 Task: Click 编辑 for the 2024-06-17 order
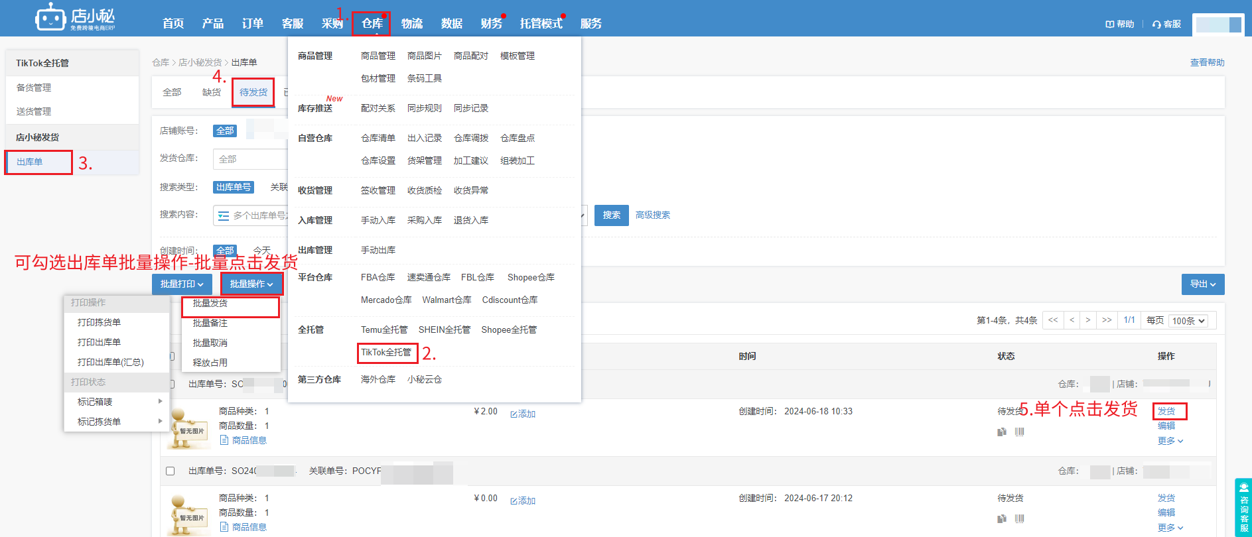[1166, 512]
